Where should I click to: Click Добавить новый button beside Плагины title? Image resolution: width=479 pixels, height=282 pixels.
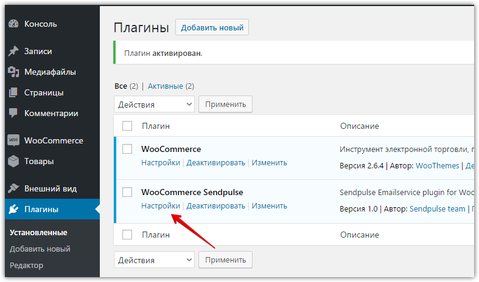pyautogui.click(x=212, y=27)
